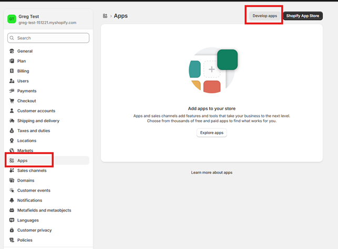Click the Apps grid icon in sidebar
Viewport: 338px width, 249px height.
click(x=12, y=161)
